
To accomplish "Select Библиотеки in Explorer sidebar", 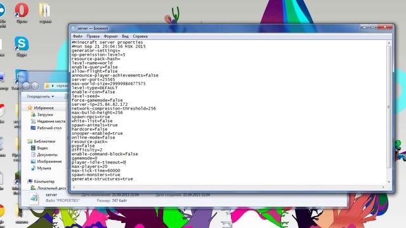I will [x=44, y=141].
